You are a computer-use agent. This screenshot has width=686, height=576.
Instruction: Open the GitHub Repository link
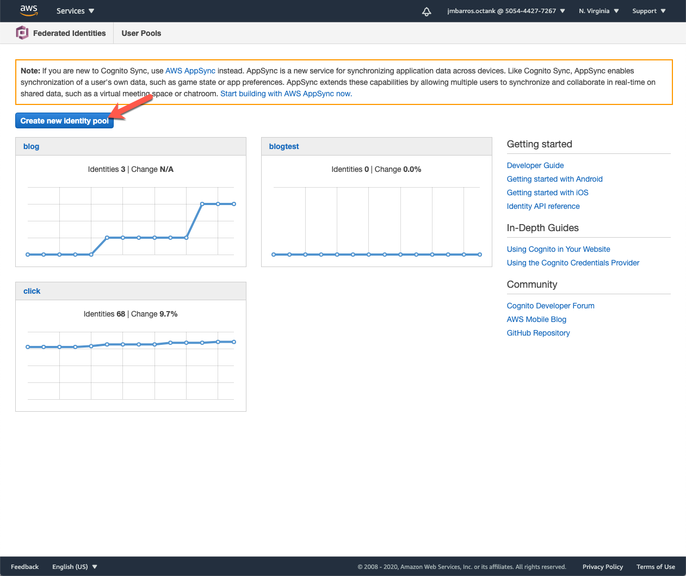539,333
